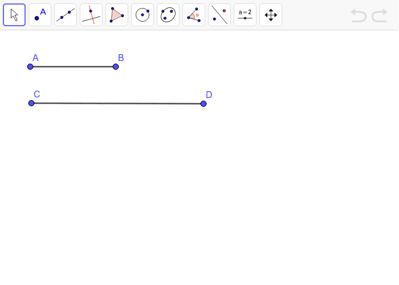This screenshot has height=285, width=399.
Task: Select the Circle with center tool
Action: coord(142,15)
